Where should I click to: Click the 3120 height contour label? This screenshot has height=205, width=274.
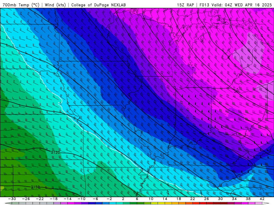tap(55, 152)
